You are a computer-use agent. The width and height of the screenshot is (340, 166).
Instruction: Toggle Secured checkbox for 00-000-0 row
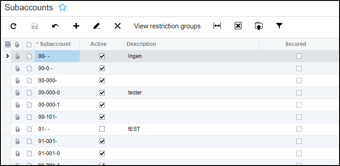(299, 93)
